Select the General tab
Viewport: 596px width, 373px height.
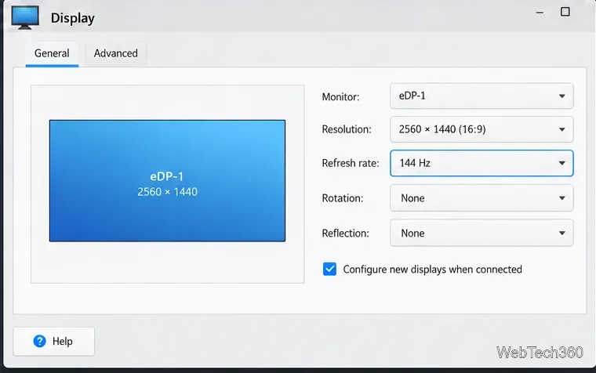pyautogui.click(x=52, y=53)
